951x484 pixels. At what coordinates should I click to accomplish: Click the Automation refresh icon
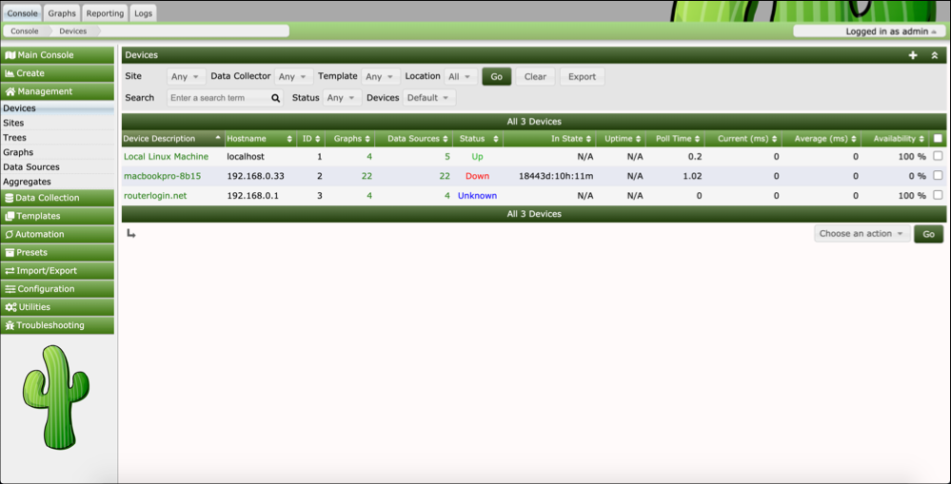(x=10, y=235)
